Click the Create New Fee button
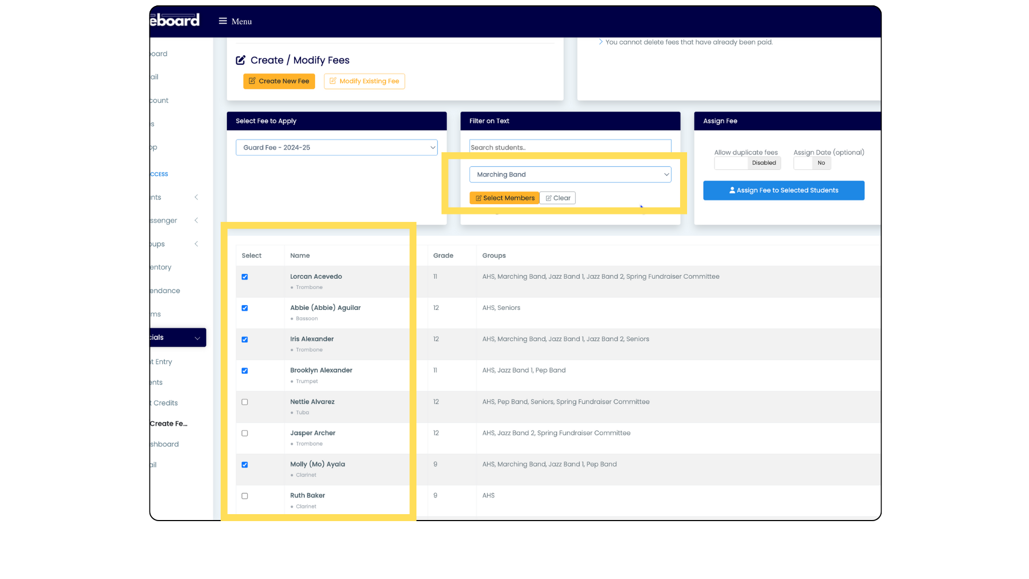Image resolution: width=1029 pixels, height=579 pixels. (x=279, y=81)
